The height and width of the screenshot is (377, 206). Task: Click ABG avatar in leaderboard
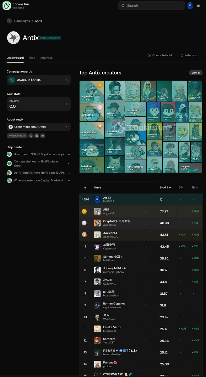point(97,211)
